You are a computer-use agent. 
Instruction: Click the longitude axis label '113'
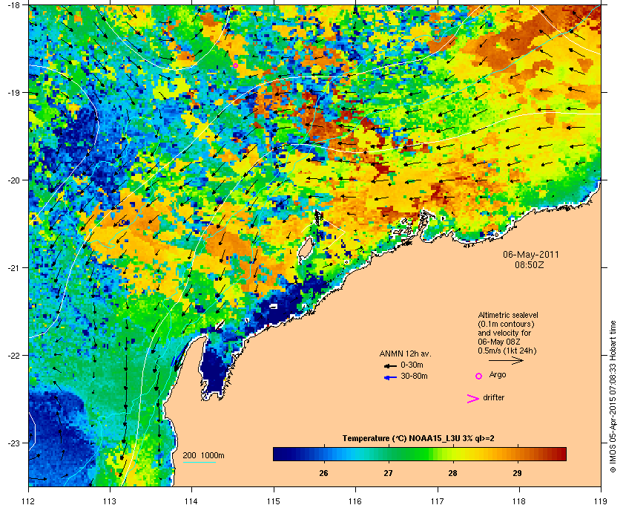click(110, 501)
